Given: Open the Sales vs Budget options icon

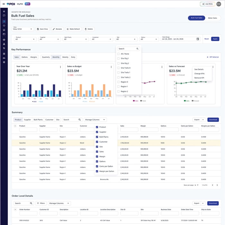Looking at the screenshot, I should click(111, 67).
